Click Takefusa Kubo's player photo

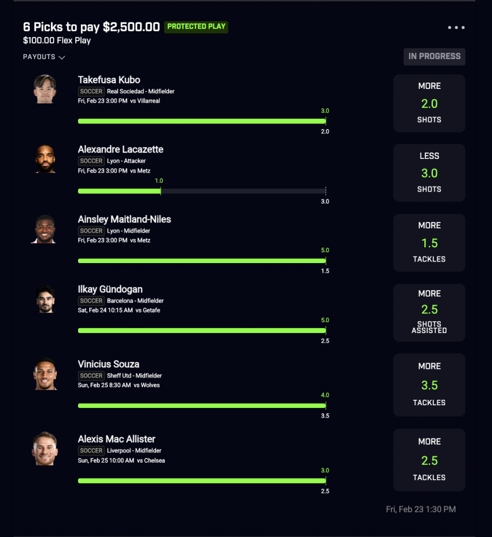(x=45, y=89)
